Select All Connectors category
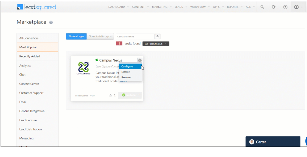Image resolution: width=307 pixels, height=157 pixels. pyautogui.click(x=37, y=38)
